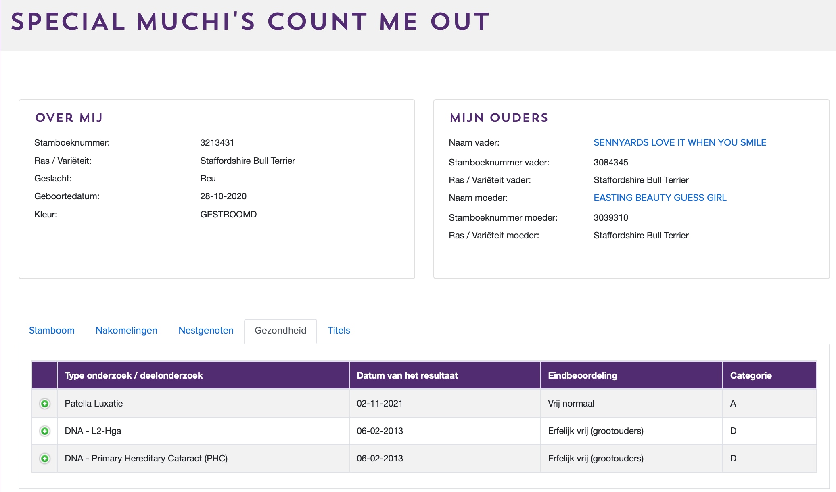Expand the Primary Hereditary Cataract row
This screenshot has height=492, width=836.
click(x=45, y=459)
